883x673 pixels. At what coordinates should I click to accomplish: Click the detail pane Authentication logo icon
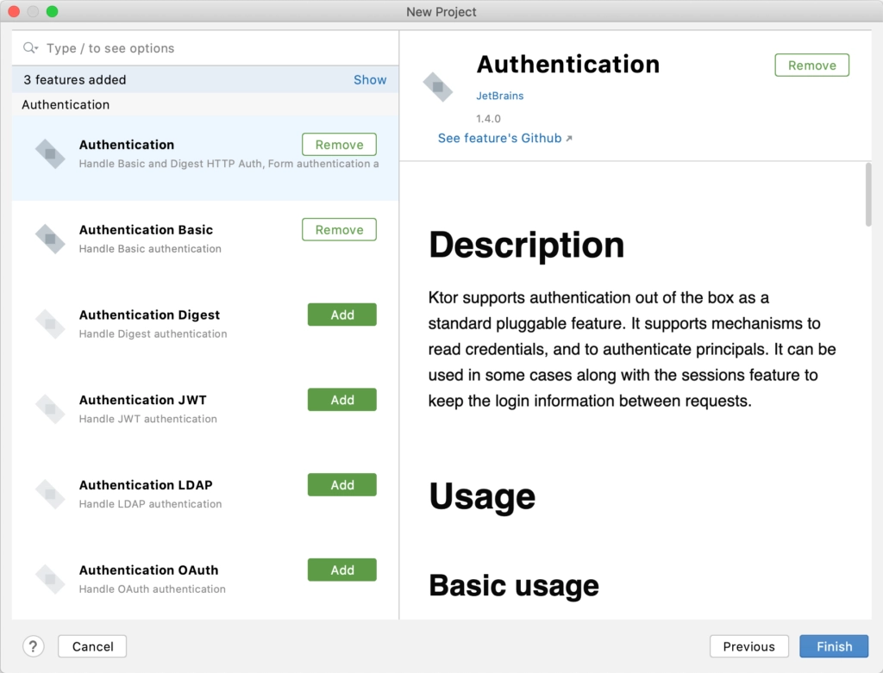pos(437,87)
